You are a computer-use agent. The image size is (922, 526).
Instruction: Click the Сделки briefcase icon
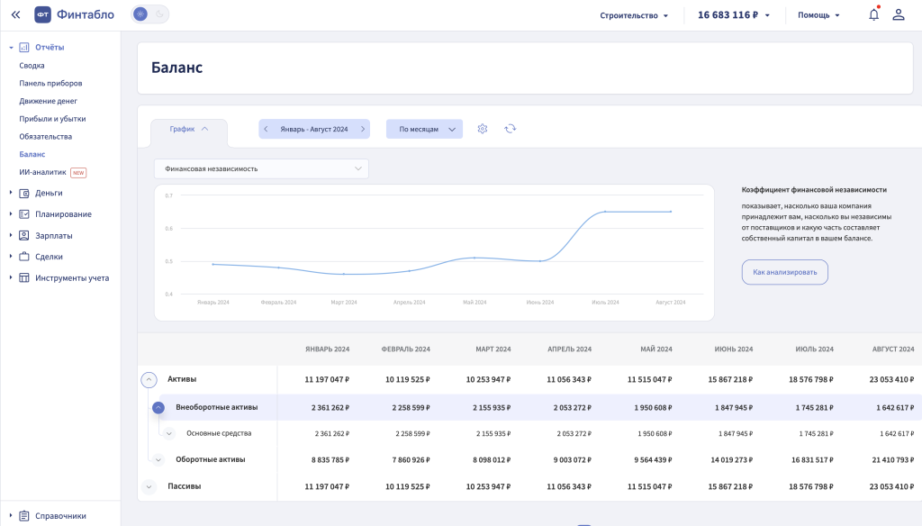[x=24, y=257]
